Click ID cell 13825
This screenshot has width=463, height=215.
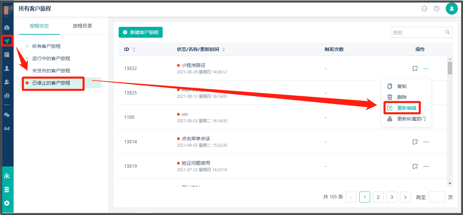130,93
